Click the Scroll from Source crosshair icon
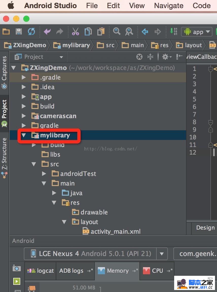Image resolution: width=217 pixels, height=292 pixels. (139, 57)
